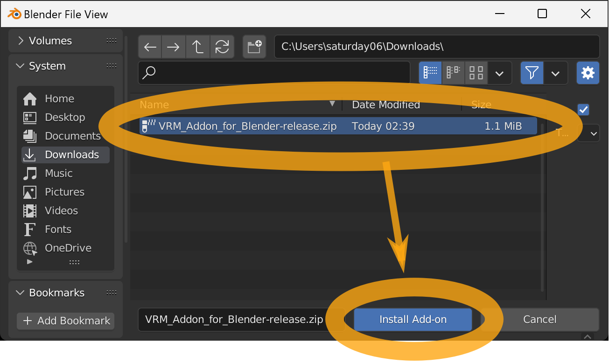Screen dimensions: 616x364
Task: Click Install Add-on button
Action: (413, 320)
